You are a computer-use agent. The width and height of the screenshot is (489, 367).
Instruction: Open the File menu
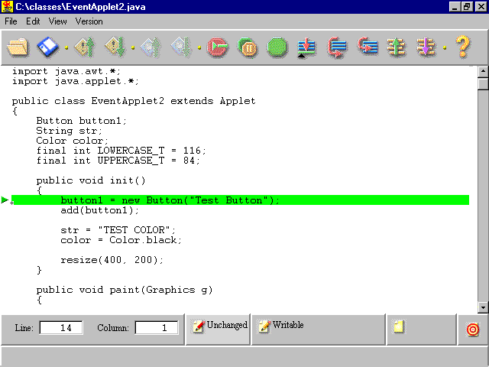tap(11, 21)
